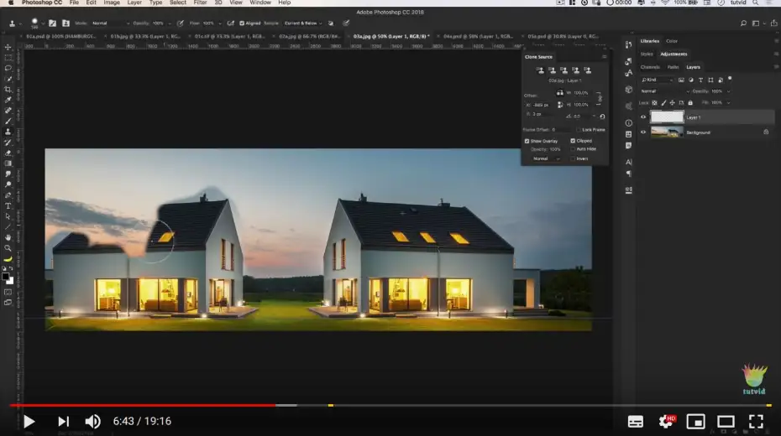The width and height of the screenshot is (781, 436).
Task: Switch to the Color panel tab
Action: 672,41
